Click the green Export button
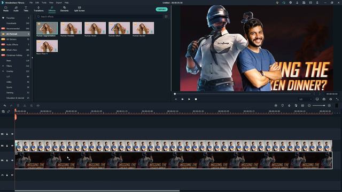The height and width of the screenshot is (192, 342). (161, 10)
